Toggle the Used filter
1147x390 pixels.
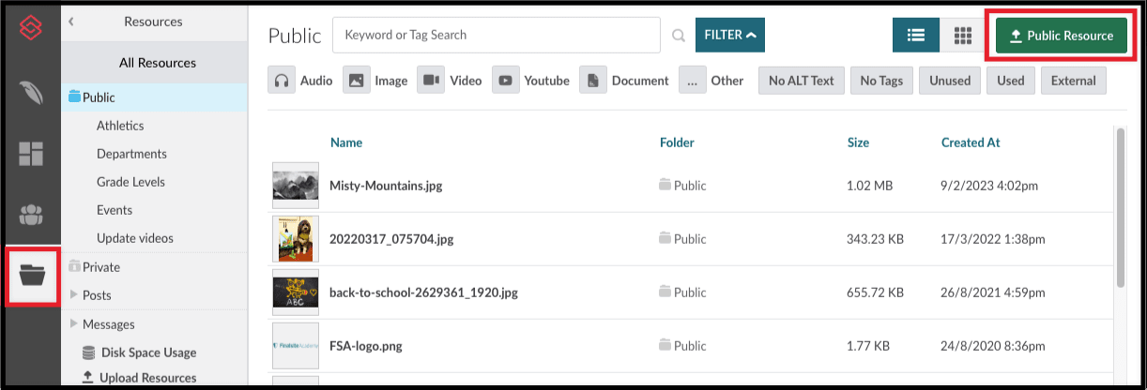point(1011,81)
